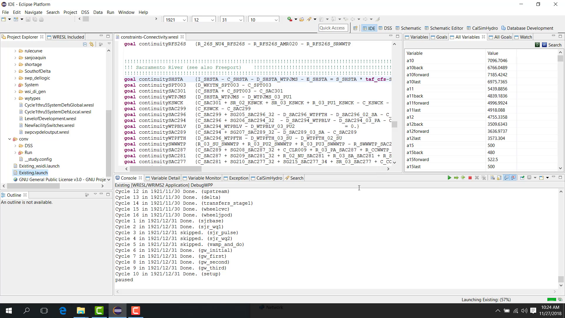Viewport: 565px width, 318px height.
Task: Switch to Database Development perspective
Action: (x=527, y=28)
